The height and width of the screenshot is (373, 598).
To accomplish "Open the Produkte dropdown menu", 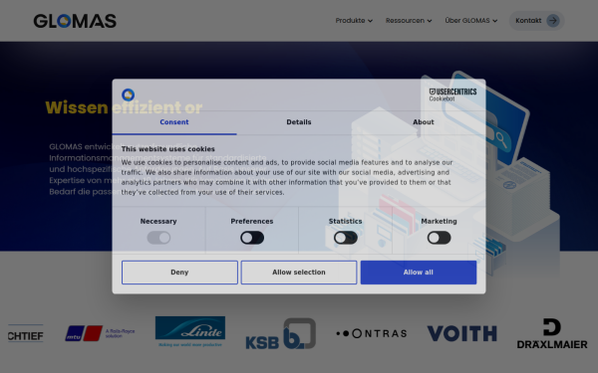I will 354,21.
